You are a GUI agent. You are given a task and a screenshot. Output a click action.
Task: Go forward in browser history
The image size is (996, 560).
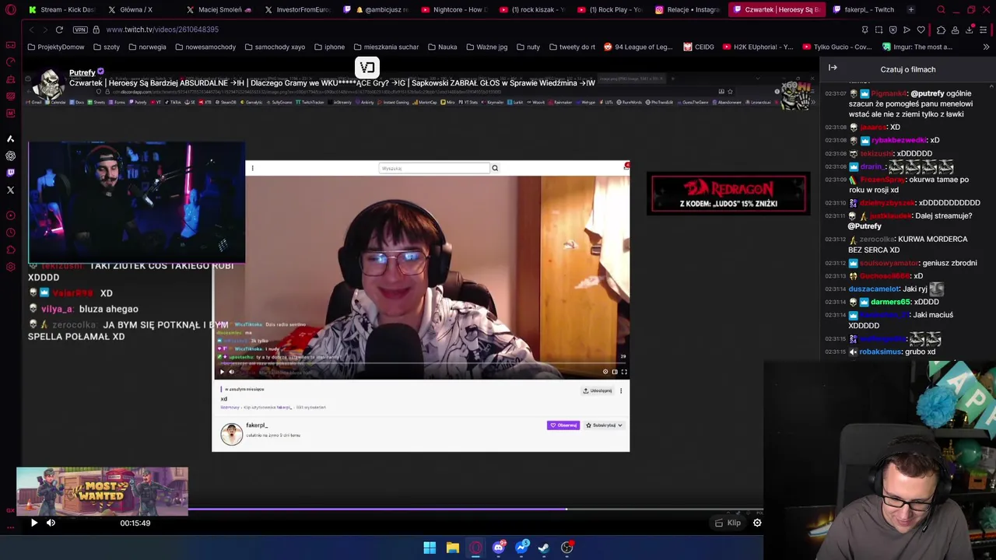tap(44, 30)
